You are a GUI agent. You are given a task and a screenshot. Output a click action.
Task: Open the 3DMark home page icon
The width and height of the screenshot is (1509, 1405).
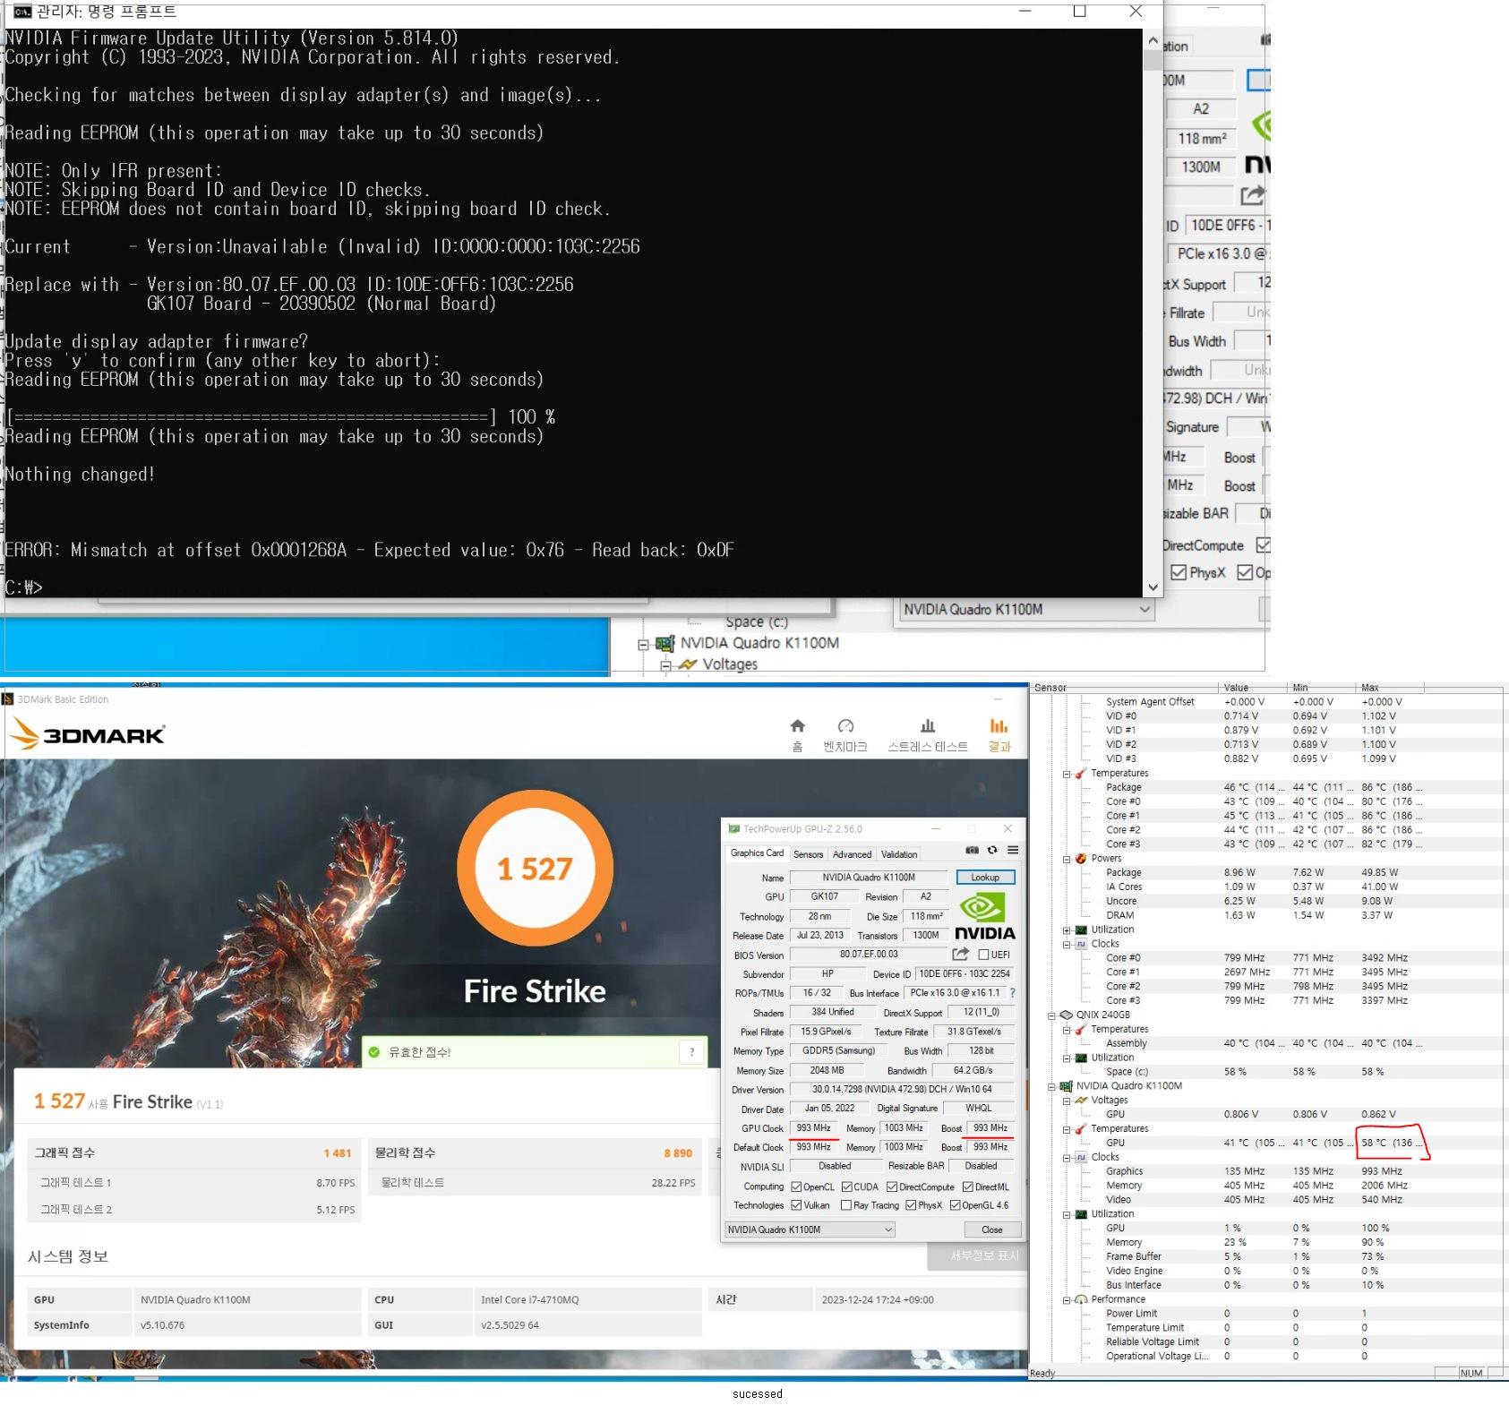click(797, 725)
